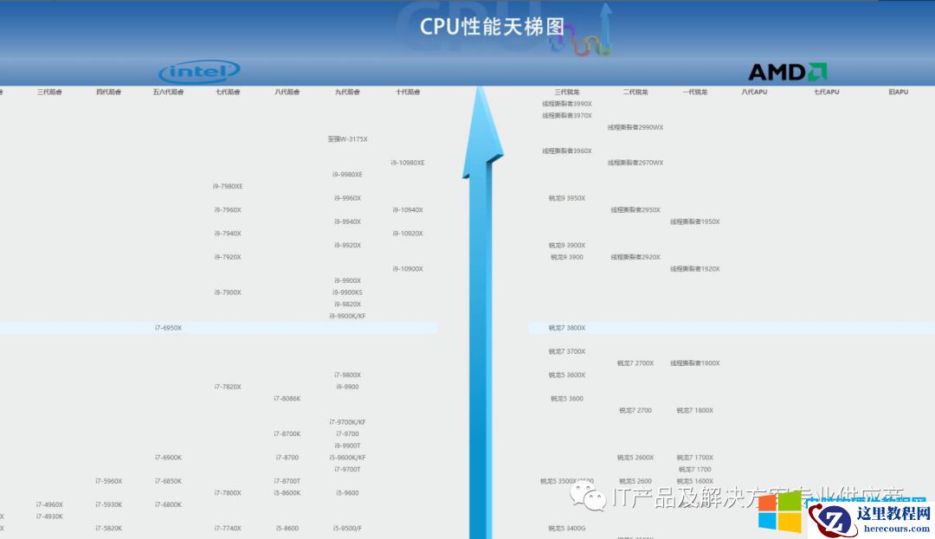
Task: Click the 线程撕裂者2970WX entry
Action: [635, 163]
